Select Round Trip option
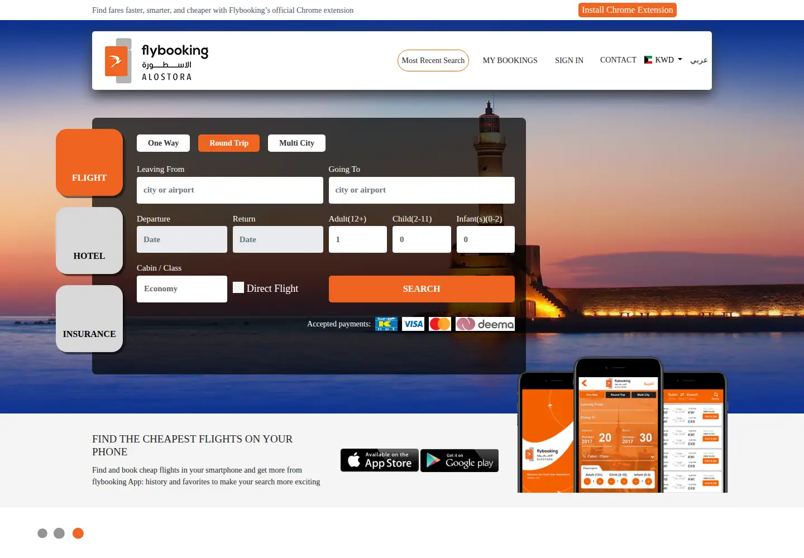 (229, 143)
